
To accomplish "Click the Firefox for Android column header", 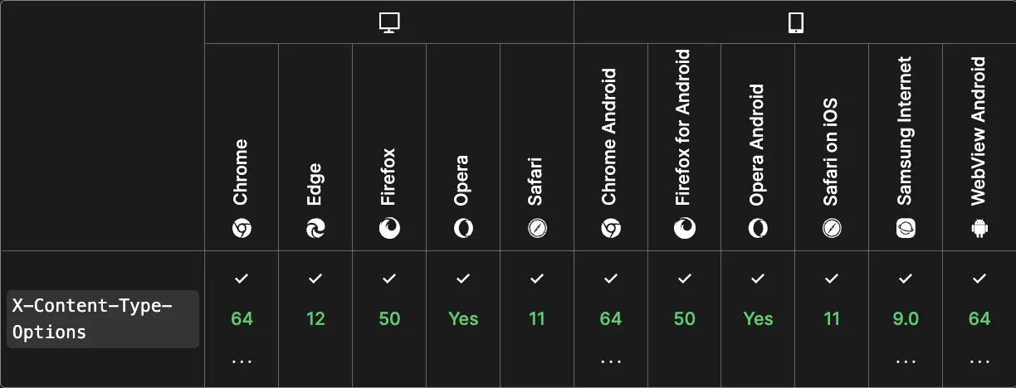I will click(x=684, y=129).
